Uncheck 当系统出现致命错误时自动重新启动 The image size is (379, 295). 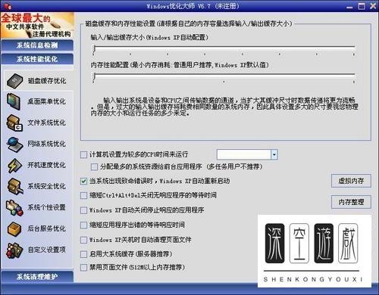coord(83,181)
